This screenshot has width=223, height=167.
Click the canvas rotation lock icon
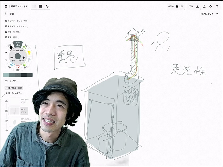click(177, 6)
